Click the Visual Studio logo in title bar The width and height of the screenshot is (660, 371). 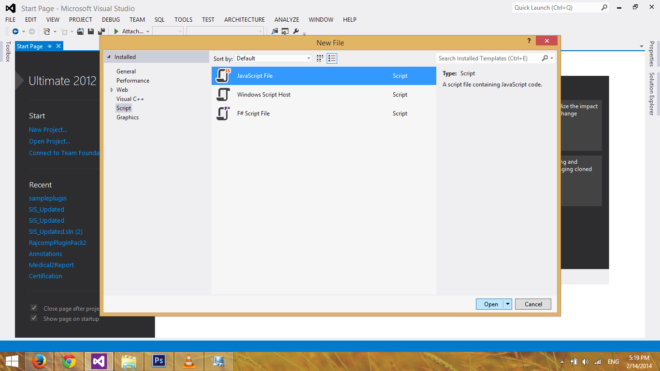point(11,8)
